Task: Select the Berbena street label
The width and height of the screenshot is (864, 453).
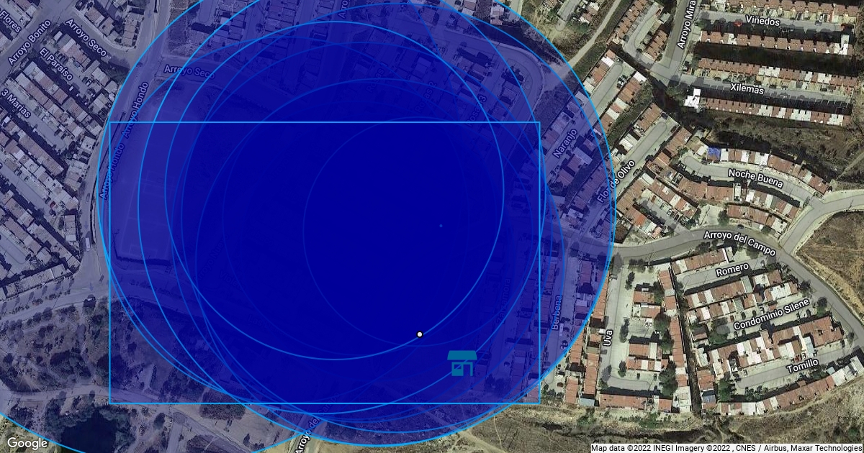Action: pyautogui.click(x=555, y=313)
